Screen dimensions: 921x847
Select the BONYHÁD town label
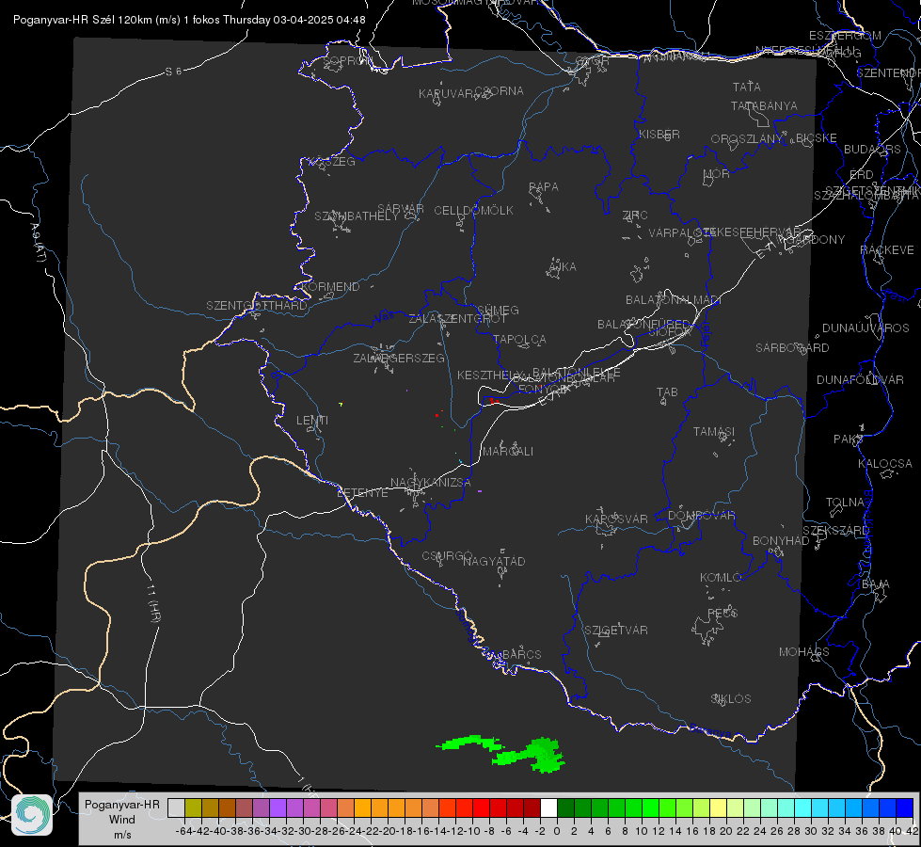pyautogui.click(x=781, y=541)
